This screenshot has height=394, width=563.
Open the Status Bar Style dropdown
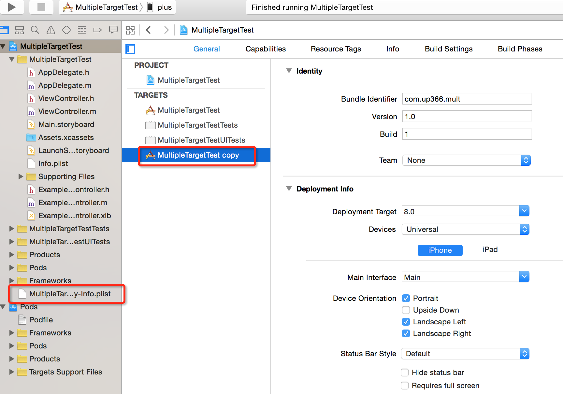point(465,354)
